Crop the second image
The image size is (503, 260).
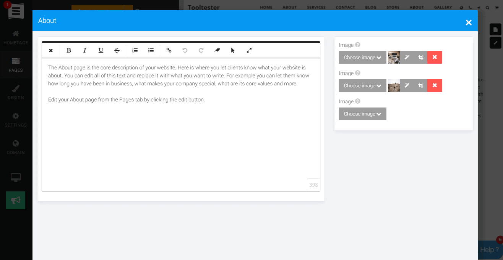point(421,86)
